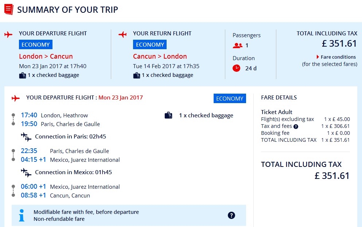Click the Connection in Paris planes icon

[26, 137]
